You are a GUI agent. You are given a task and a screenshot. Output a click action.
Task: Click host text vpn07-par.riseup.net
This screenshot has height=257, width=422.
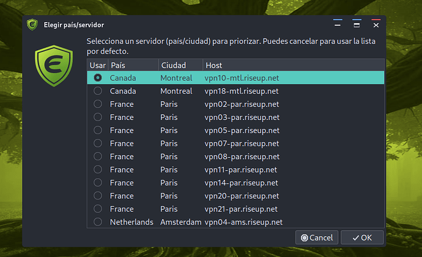242,144
